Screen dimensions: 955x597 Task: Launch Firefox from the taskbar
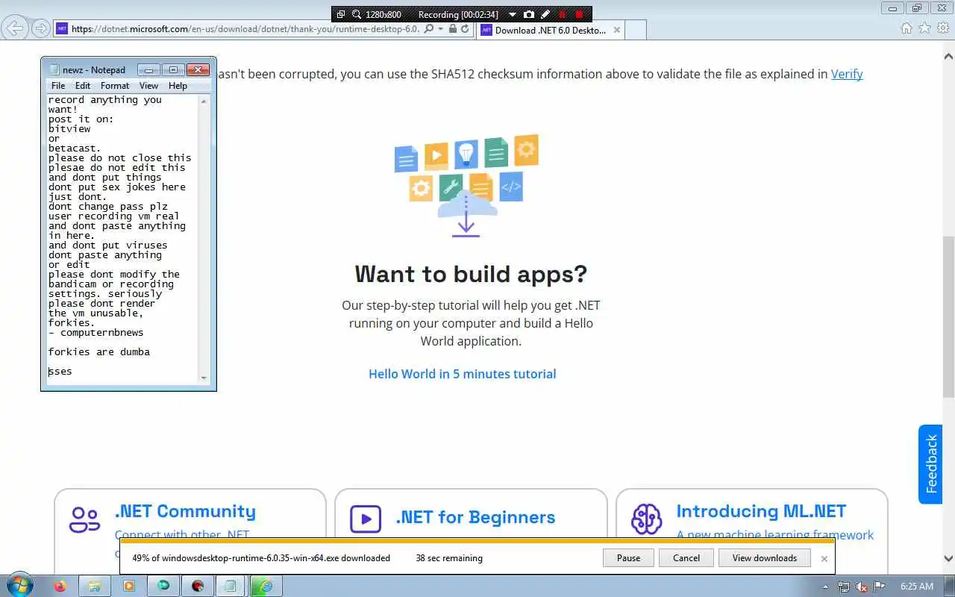point(60,586)
